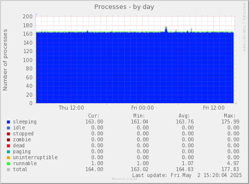Click the 'Max:' column header
The image size is (249, 184).
point(230,116)
